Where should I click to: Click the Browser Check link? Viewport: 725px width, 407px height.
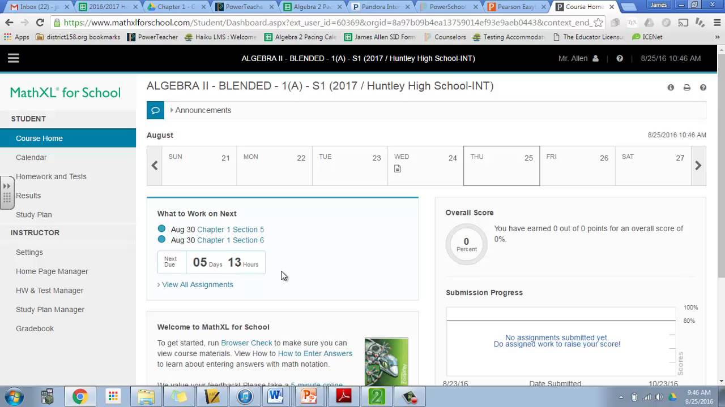(x=246, y=343)
